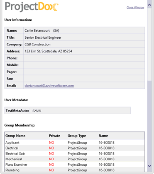
Task: Click the scrollbar up arrow
Action: [x=149, y=5]
